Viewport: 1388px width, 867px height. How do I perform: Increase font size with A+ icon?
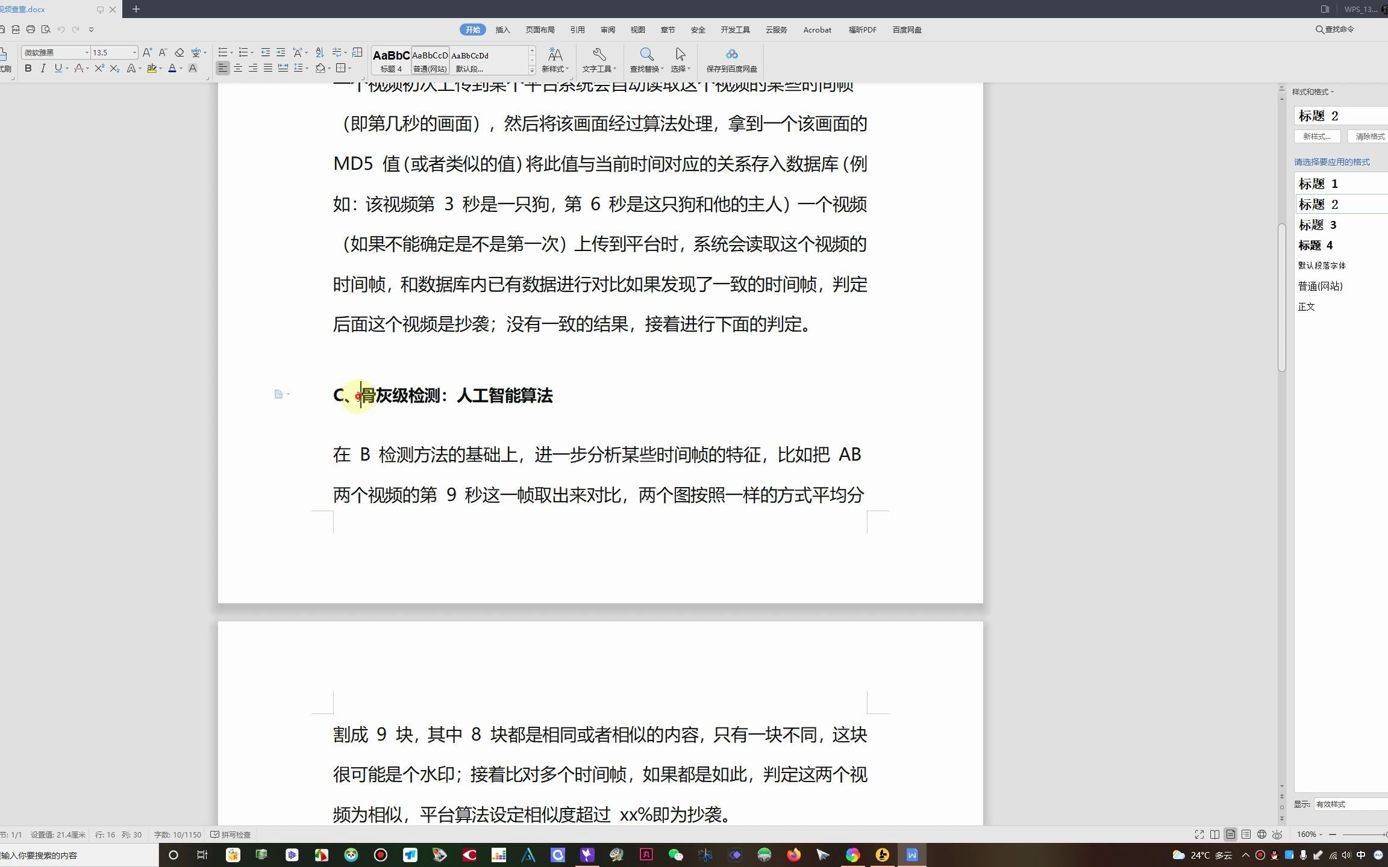pos(147,52)
